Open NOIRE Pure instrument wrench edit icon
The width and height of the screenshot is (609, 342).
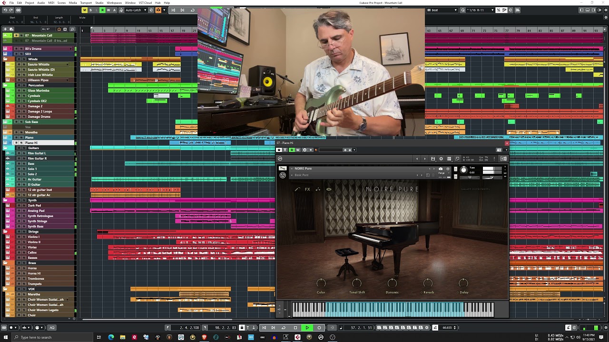tap(283, 168)
